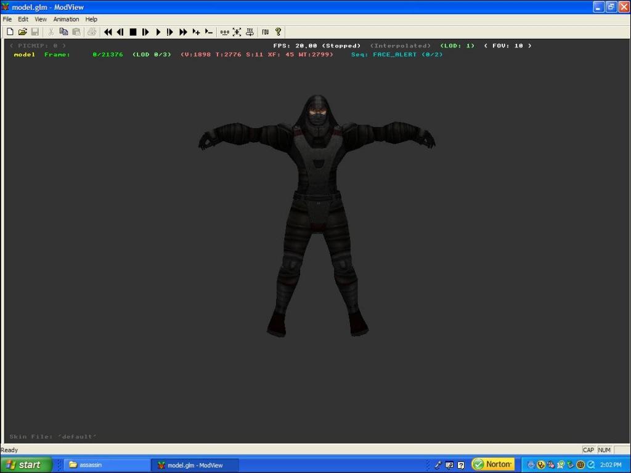Open a model with the folder icon
Viewport: 631px width, 473px height.
point(23,32)
